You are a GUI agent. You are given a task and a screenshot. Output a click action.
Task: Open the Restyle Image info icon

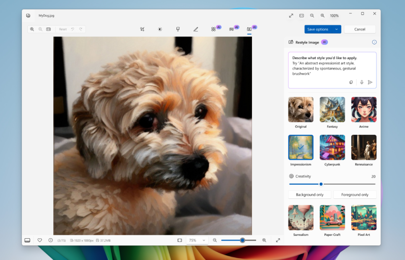374,42
